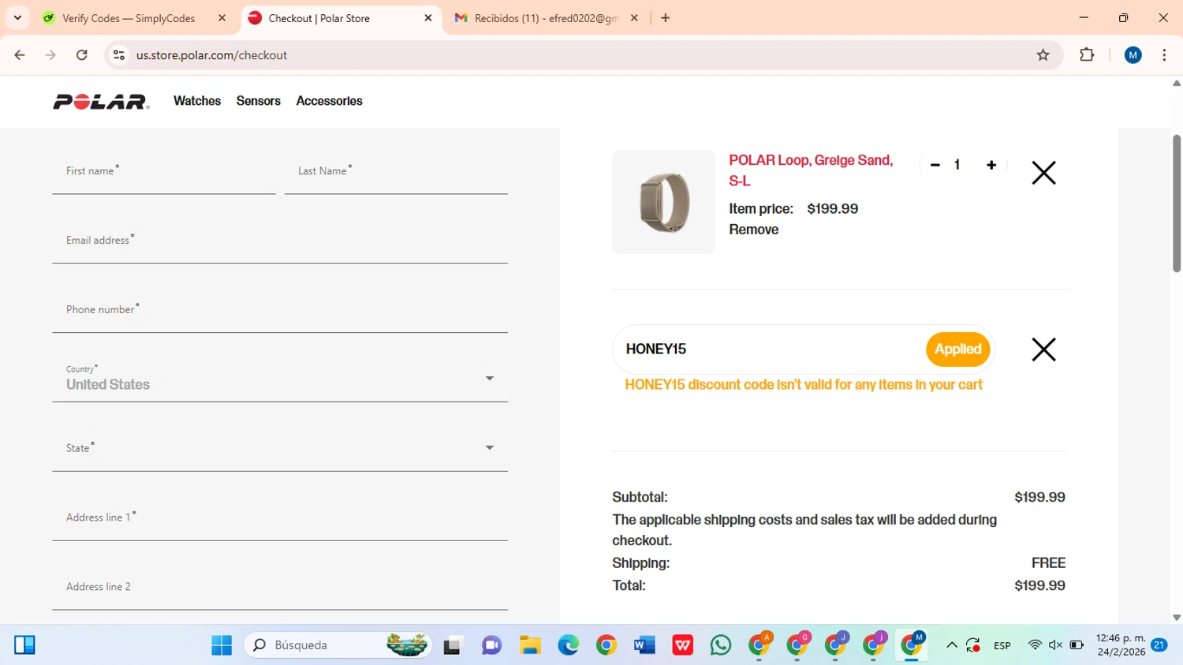Click the address bar URL
1183x665 pixels.
tap(211, 55)
